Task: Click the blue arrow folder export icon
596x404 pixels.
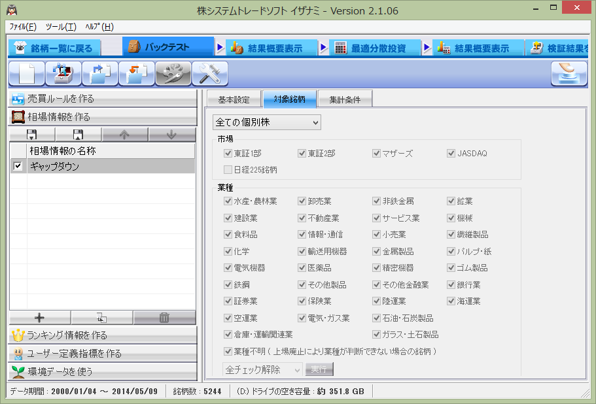Action: [x=100, y=73]
